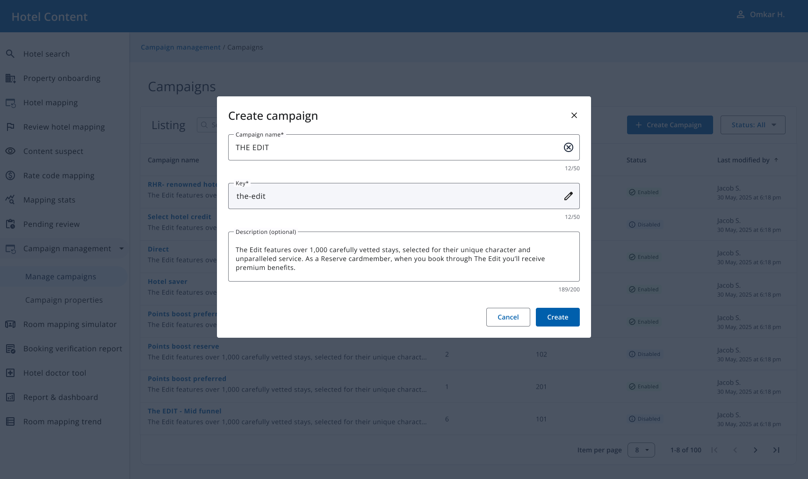Open the Item per page dropdown
The image size is (808, 479).
pos(641,450)
